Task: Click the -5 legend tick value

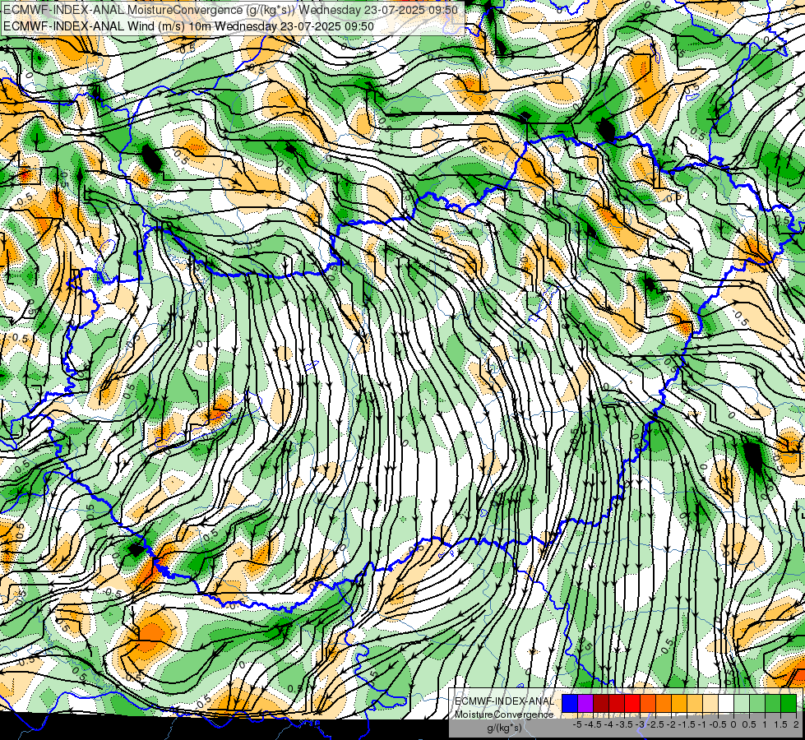Action: tap(579, 724)
